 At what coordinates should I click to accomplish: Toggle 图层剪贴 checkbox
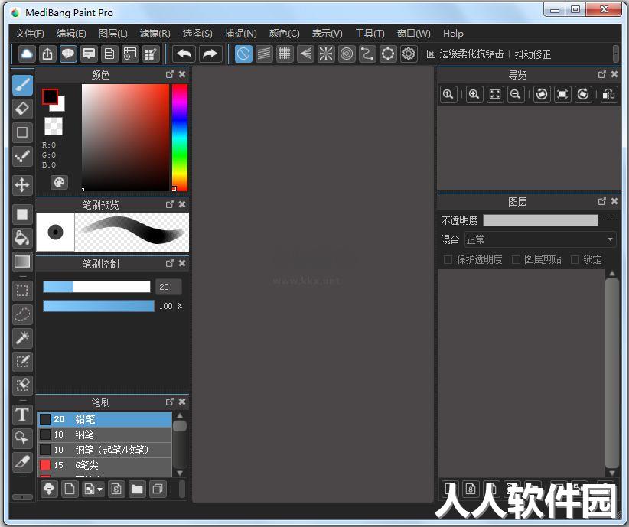[516, 260]
